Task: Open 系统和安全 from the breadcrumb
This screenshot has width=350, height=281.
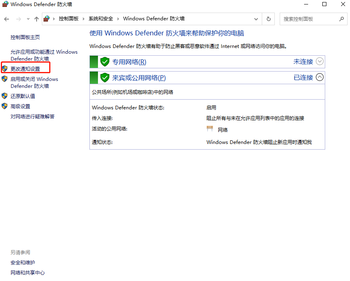Action: click(100, 18)
